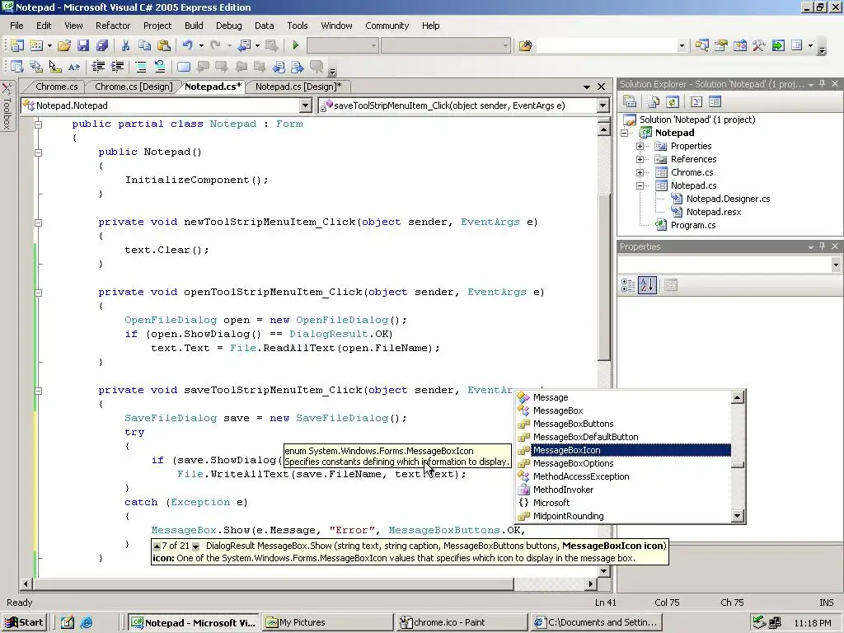The image size is (844, 633).
Task: Cut the selection with the scissors icon
Action: tap(125, 46)
